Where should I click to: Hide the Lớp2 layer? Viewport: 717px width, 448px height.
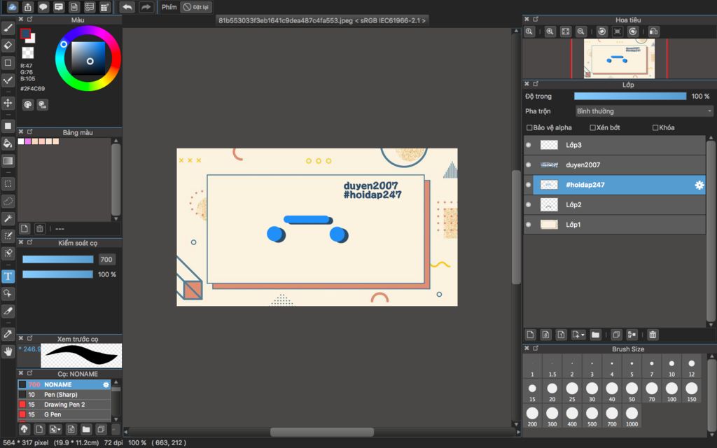point(529,205)
